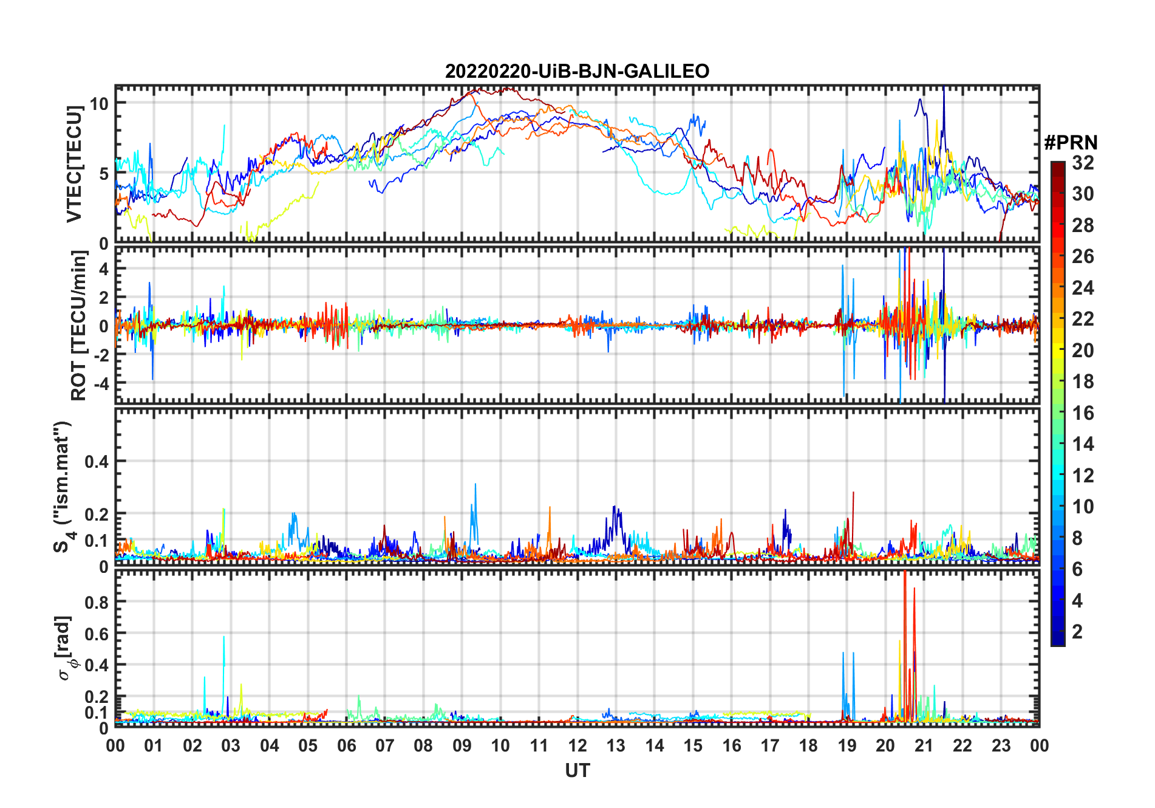Click x-axis hour label 15
This screenshot has height=808, width=1155.
tap(693, 745)
